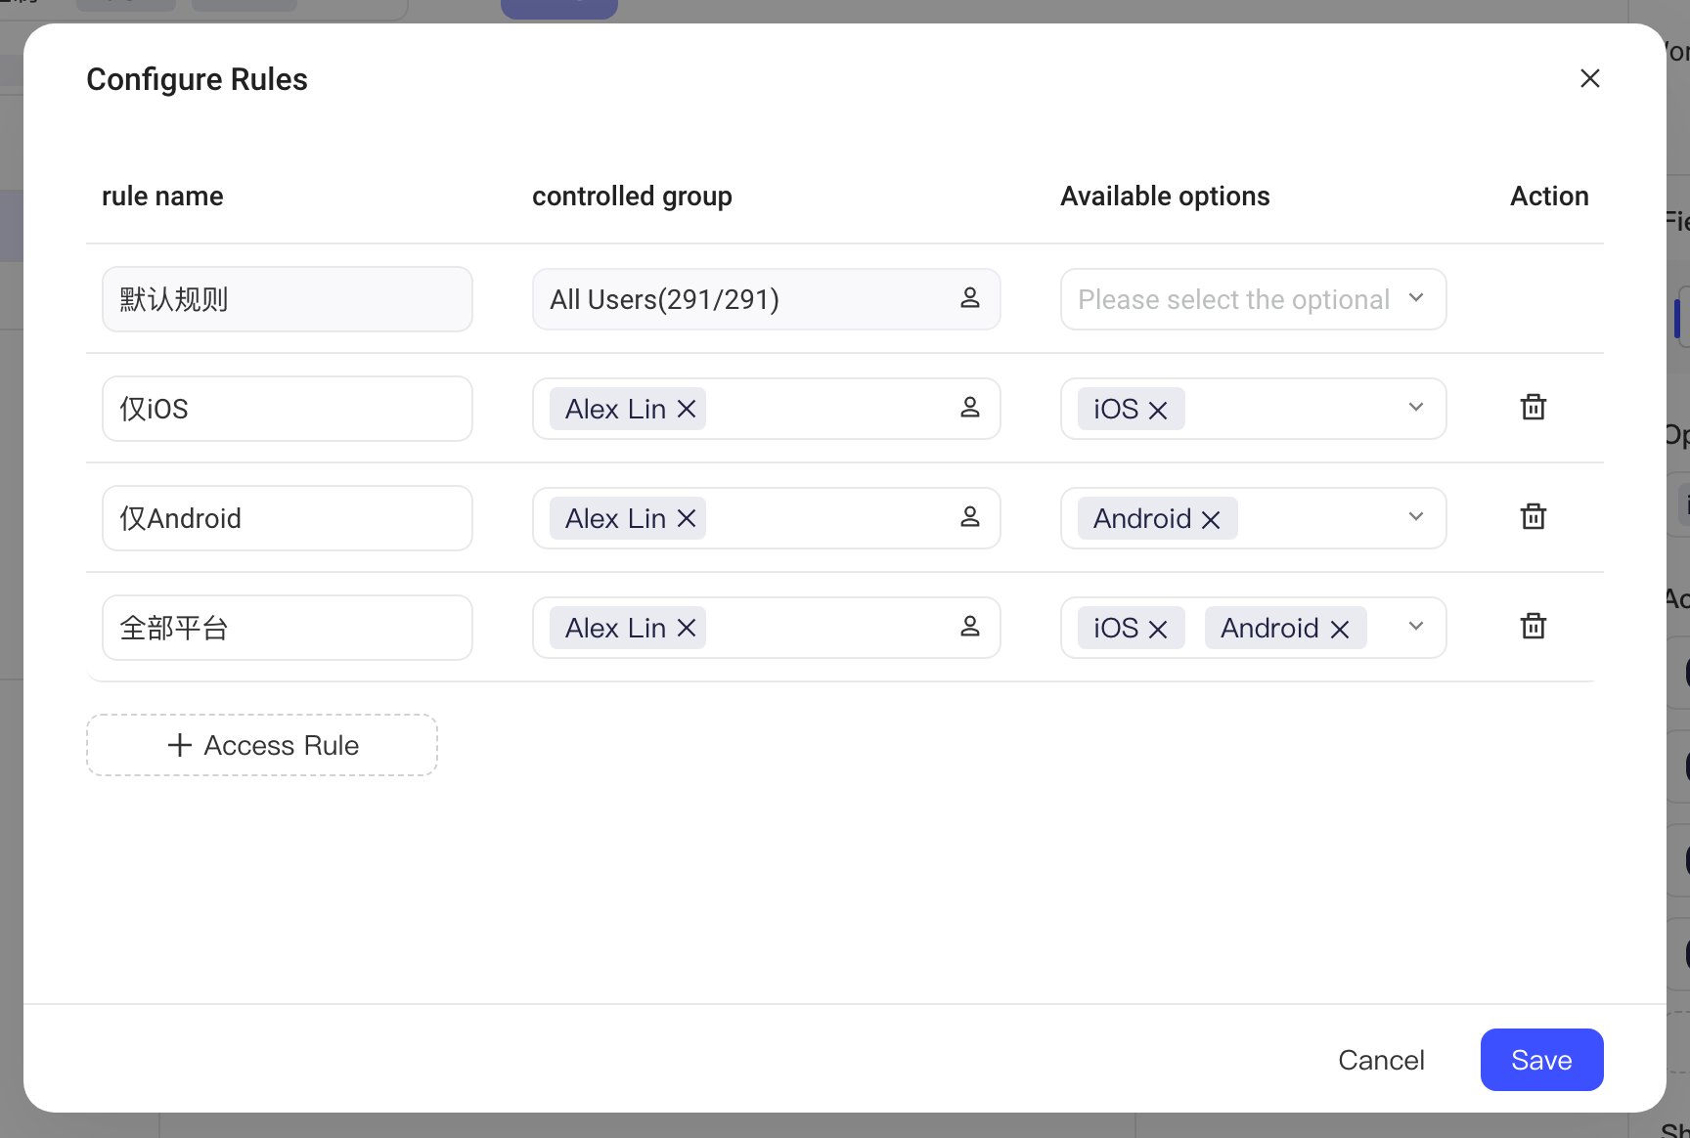Image resolution: width=1690 pixels, height=1138 pixels.
Task: Click the 'rule name' column header
Action: click(162, 196)
